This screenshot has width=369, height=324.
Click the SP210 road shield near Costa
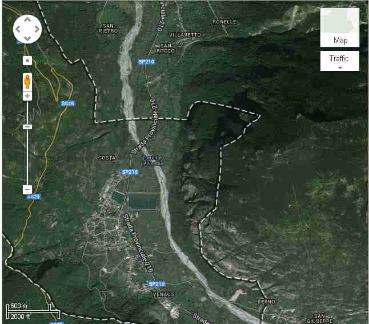click(x=130, y=172)
